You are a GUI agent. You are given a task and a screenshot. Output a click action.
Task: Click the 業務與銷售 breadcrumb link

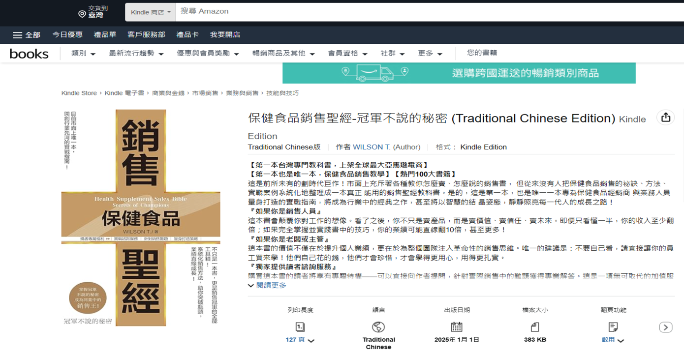tap(242, 93)
